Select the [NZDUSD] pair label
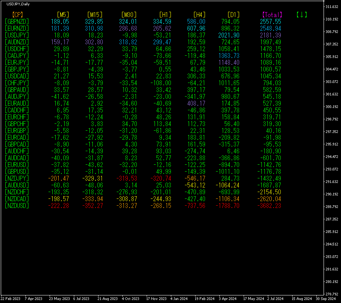This screenshot has height=303, width=341. pyautogui.click(x=17, y=206)
